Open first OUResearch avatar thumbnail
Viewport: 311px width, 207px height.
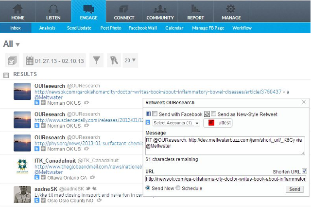pos(22,92)
